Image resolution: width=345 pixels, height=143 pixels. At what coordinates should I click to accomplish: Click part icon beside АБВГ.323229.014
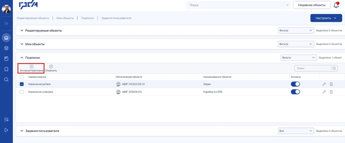119,92
